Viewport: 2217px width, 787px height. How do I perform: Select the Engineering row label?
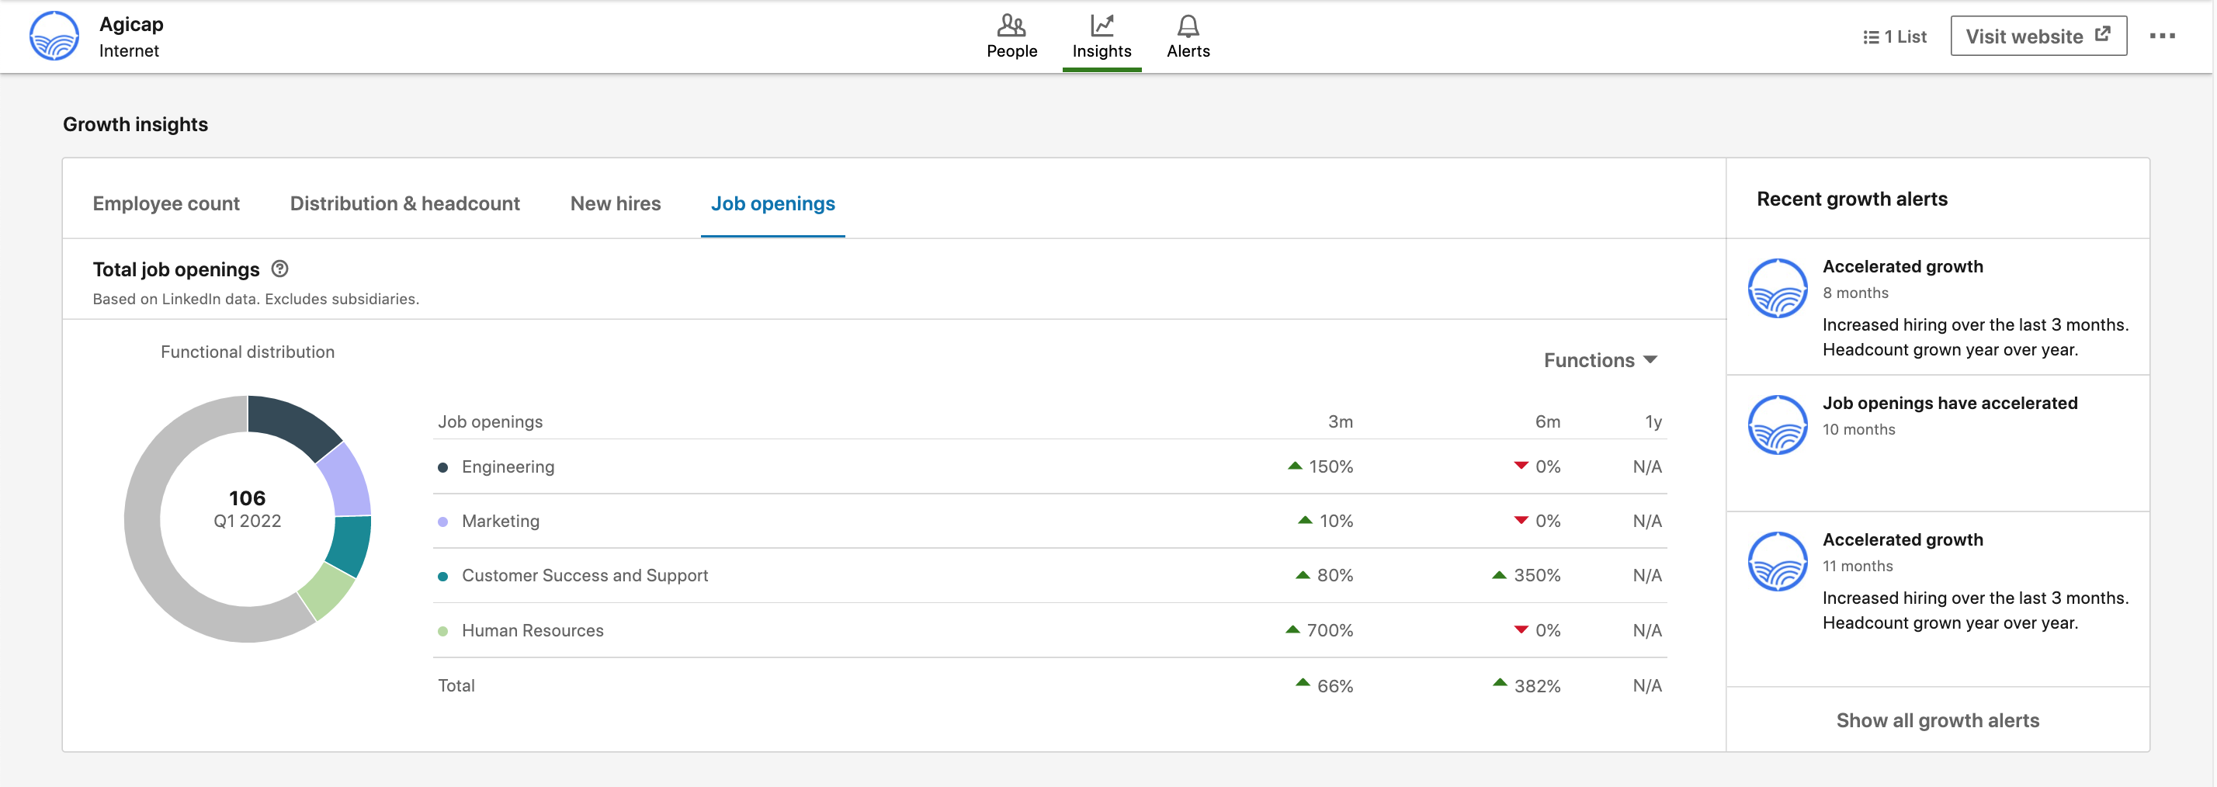coord(508,467)
